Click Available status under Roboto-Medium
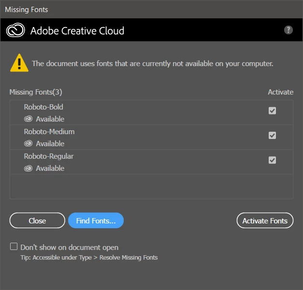Screen dimensions: 303x290 pos(50,144)
